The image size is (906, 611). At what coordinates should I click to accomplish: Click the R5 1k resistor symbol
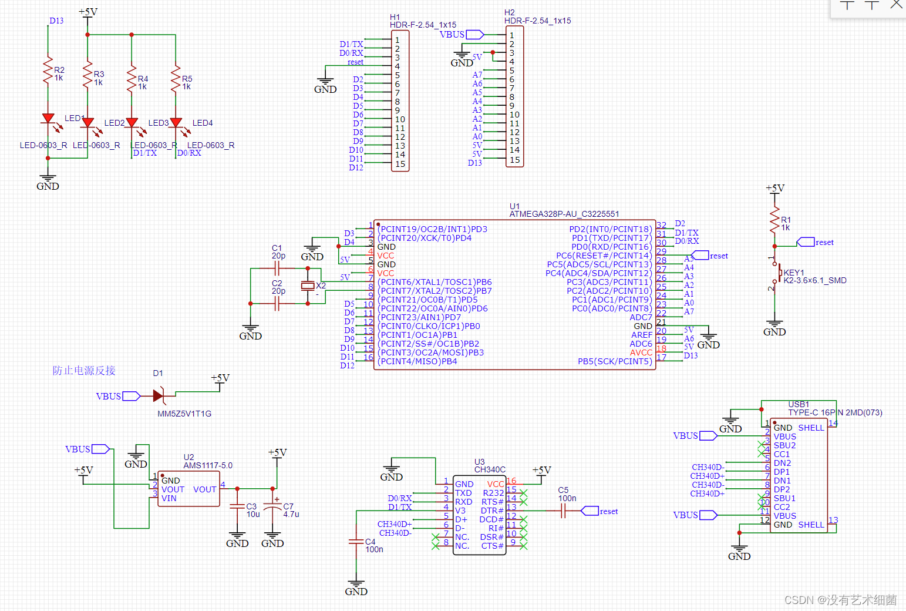[x=176, y=78]
